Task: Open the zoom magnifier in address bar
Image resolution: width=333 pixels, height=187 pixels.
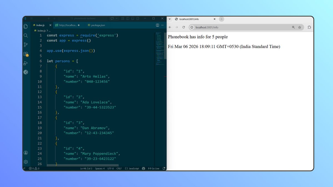Action: pos(293,27)
